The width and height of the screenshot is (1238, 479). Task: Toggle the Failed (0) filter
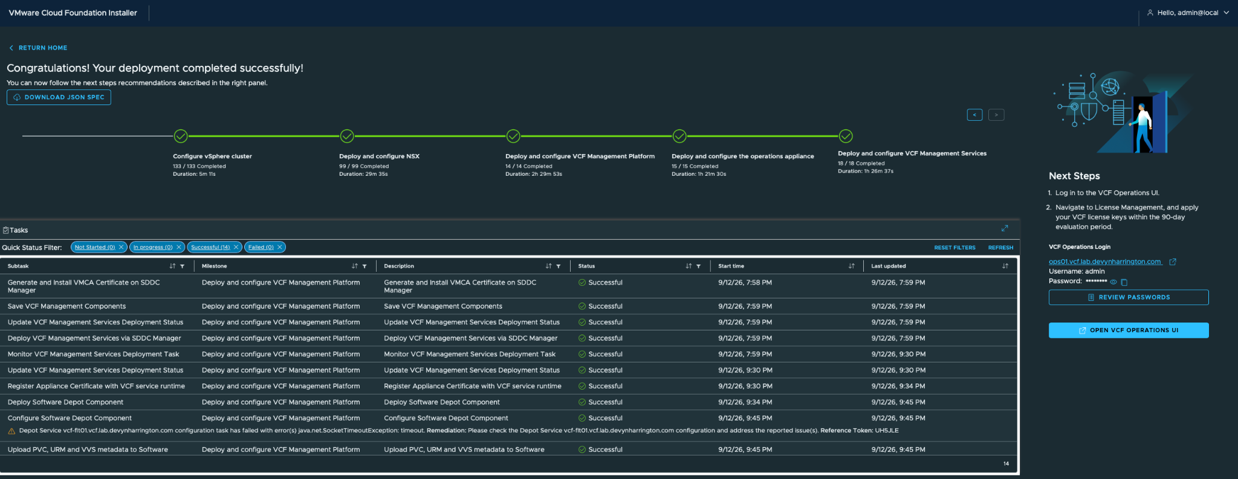[x=261, y=247]
